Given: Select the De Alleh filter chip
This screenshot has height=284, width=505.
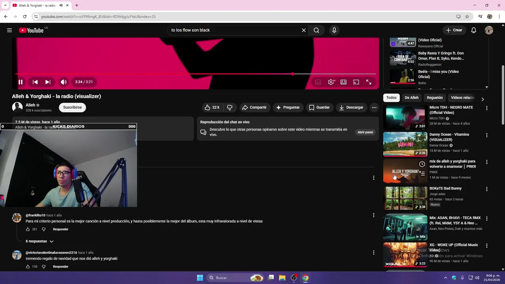Looking at the screenshot, I should [x=411, y=98].
